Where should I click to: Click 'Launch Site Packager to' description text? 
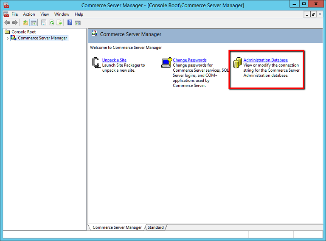tap(124, 65)
